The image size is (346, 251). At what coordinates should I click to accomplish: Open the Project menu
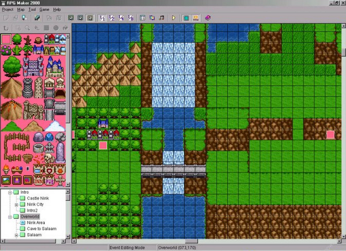tap(8, 10)
